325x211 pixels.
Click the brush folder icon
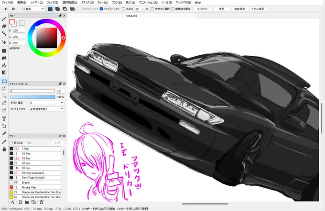click(27, 202)
